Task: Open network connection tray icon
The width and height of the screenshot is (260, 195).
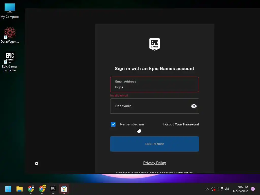Action: 220,189
